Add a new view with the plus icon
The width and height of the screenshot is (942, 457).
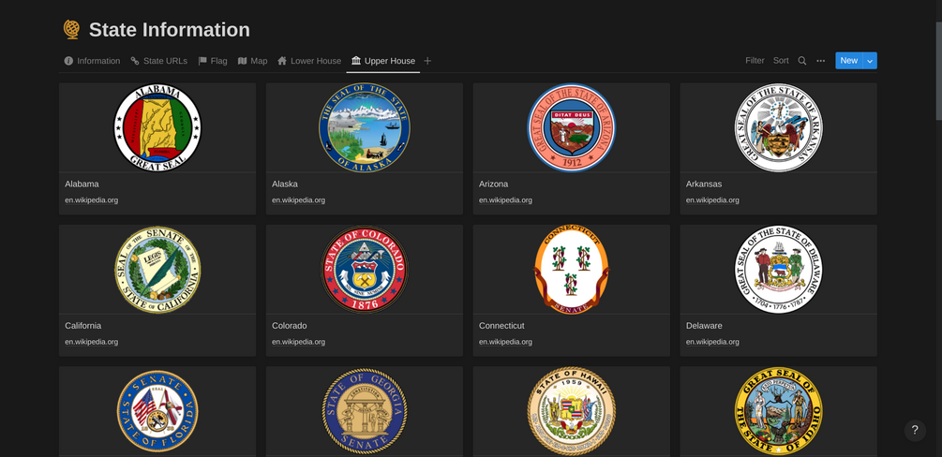tap(427, 61)
